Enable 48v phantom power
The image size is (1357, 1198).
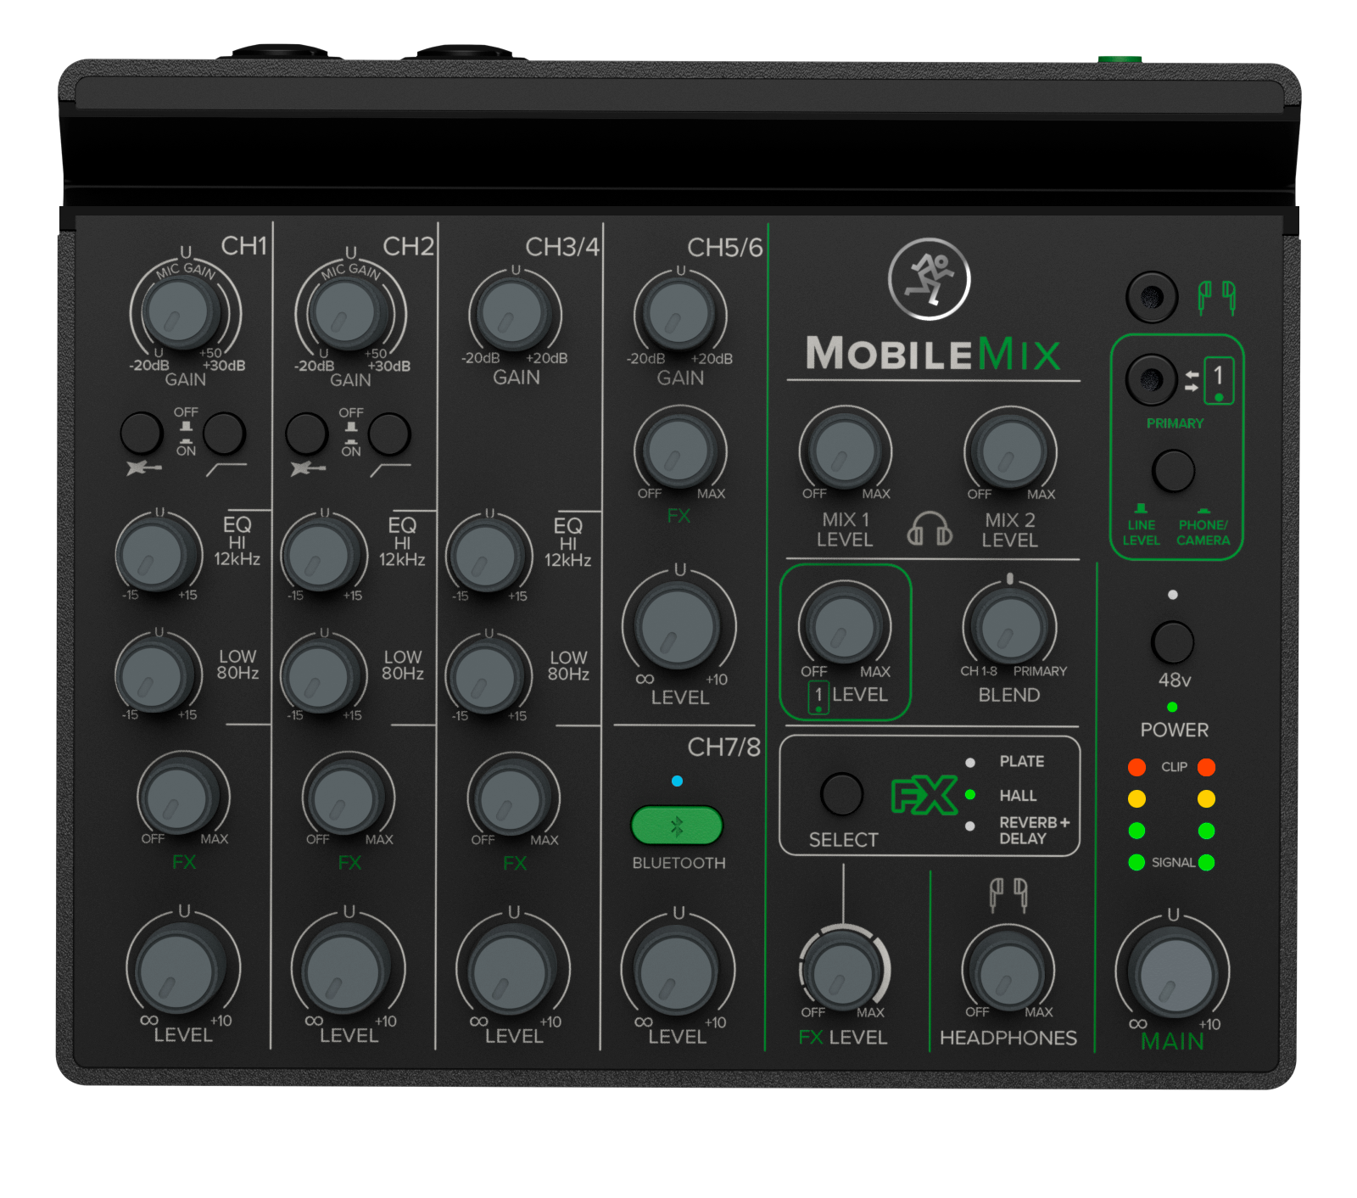(x=1171, y=643)
